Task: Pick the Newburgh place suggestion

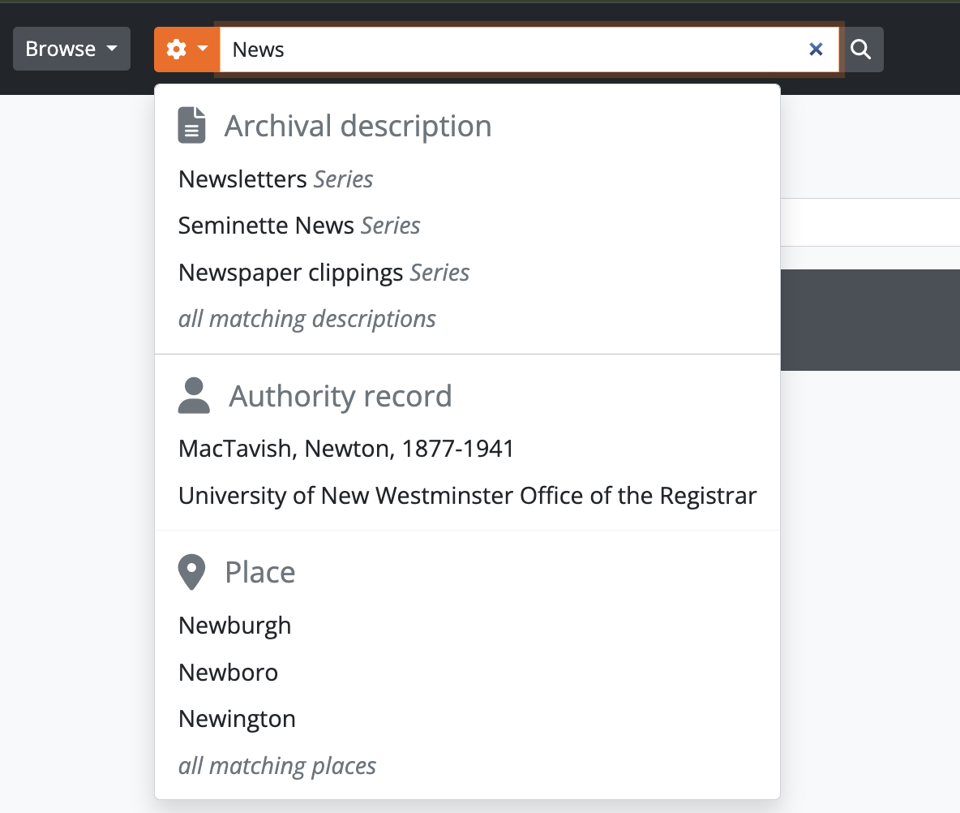Action: 234,626
